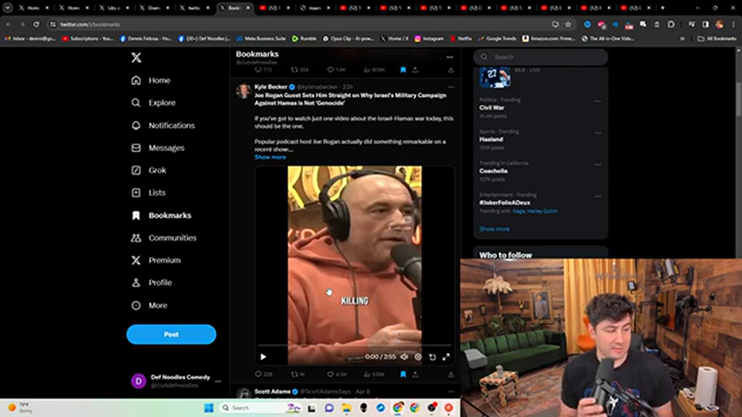Click the blue Post button
This screenshot has width=742, height=417.
171,334
